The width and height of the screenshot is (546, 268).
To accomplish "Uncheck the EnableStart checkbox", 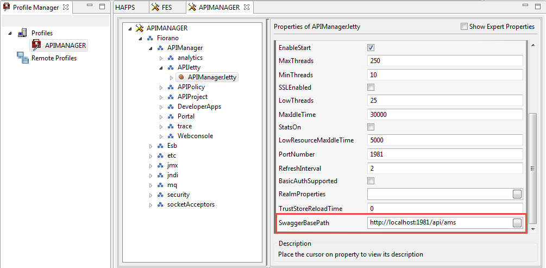I will [x=371, y=47].
